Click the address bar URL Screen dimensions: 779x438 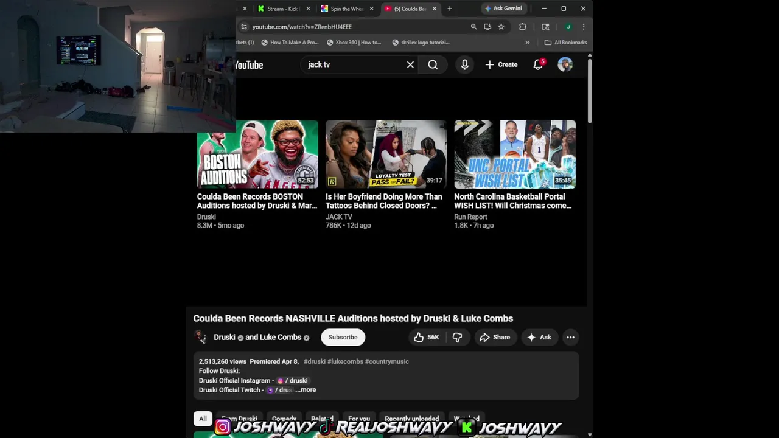[302, 27]
